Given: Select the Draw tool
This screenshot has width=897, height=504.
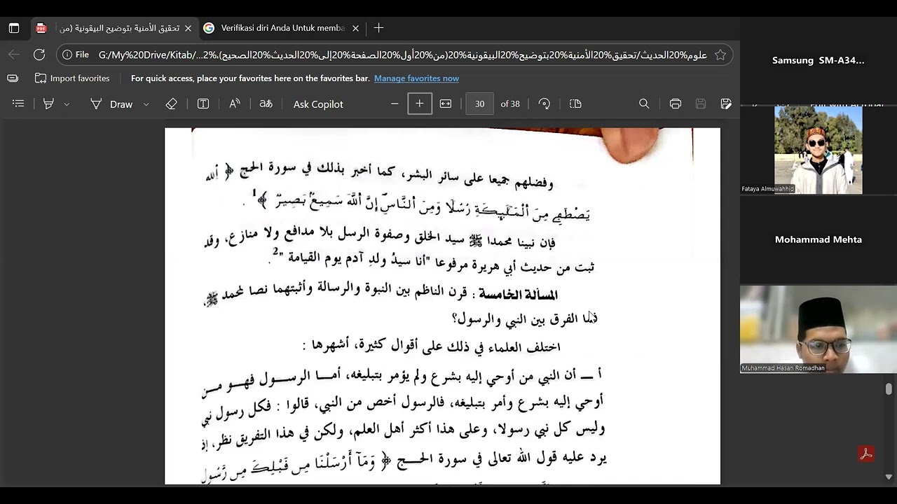Looking at the screenshot, I should pos(111,104).
